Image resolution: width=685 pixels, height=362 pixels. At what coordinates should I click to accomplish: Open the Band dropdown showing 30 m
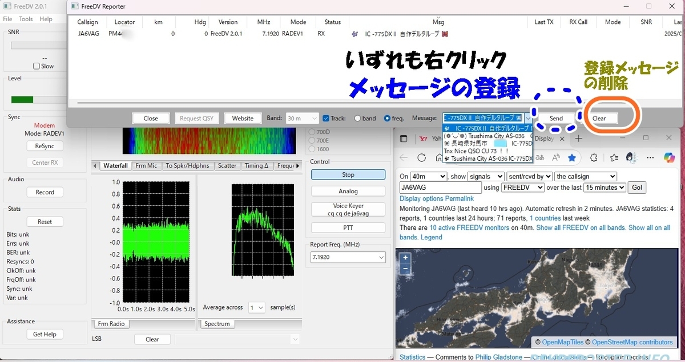click(301, 118)
